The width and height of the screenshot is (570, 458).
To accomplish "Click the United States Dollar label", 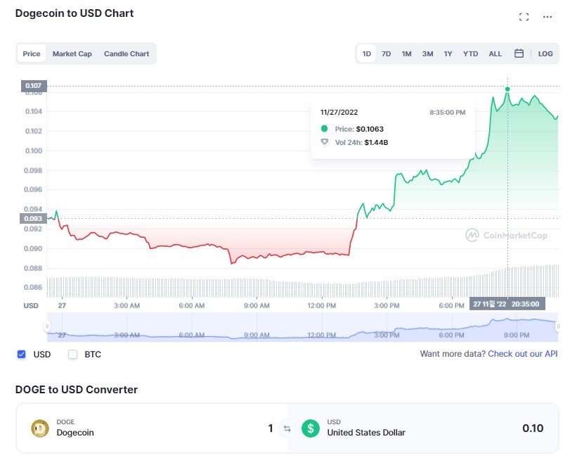I will click(x=366, y=433).
